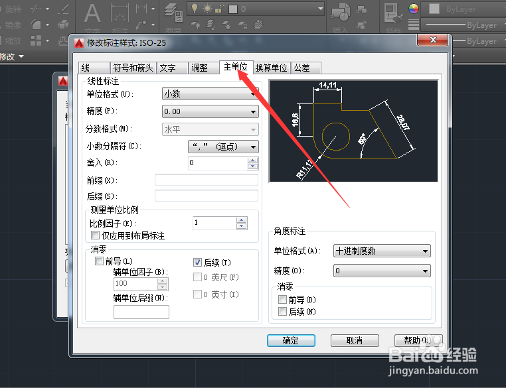
Task: Switch to the 文字 tab
Action: point(173,68)
